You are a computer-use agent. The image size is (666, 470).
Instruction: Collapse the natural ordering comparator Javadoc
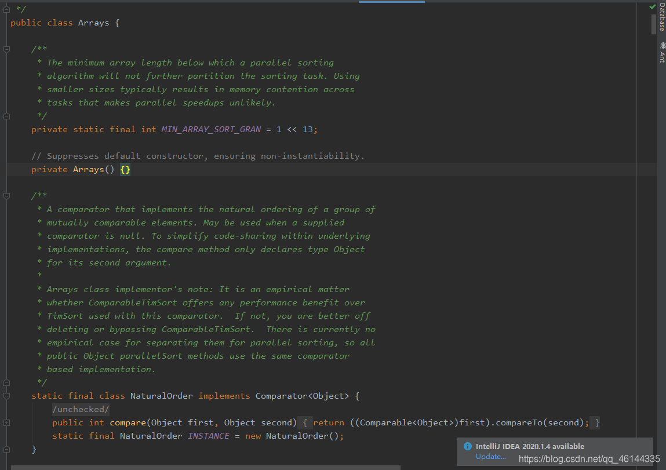[7, 196]
